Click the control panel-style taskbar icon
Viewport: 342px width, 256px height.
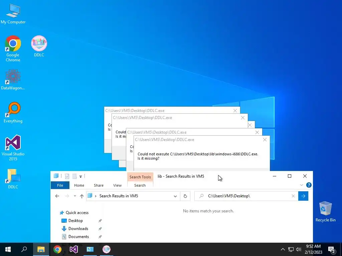(x=90, y=249)
